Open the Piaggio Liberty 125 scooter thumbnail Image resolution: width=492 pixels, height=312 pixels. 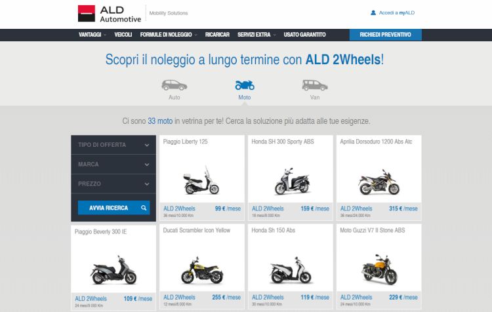pyautogui.click(x=201, y=180)
